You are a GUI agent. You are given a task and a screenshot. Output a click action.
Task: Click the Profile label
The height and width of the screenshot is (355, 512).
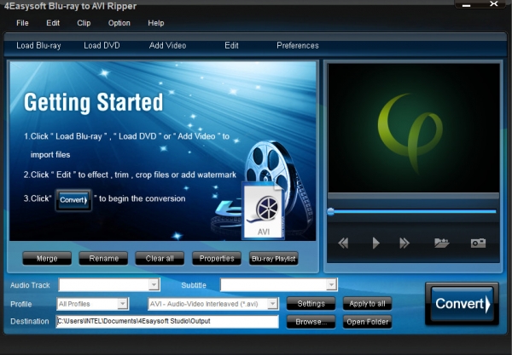coord(20,304)
